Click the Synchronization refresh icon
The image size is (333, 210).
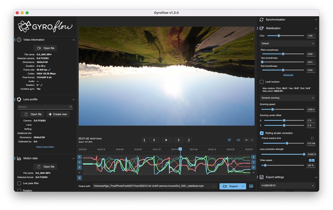(261, 20)
